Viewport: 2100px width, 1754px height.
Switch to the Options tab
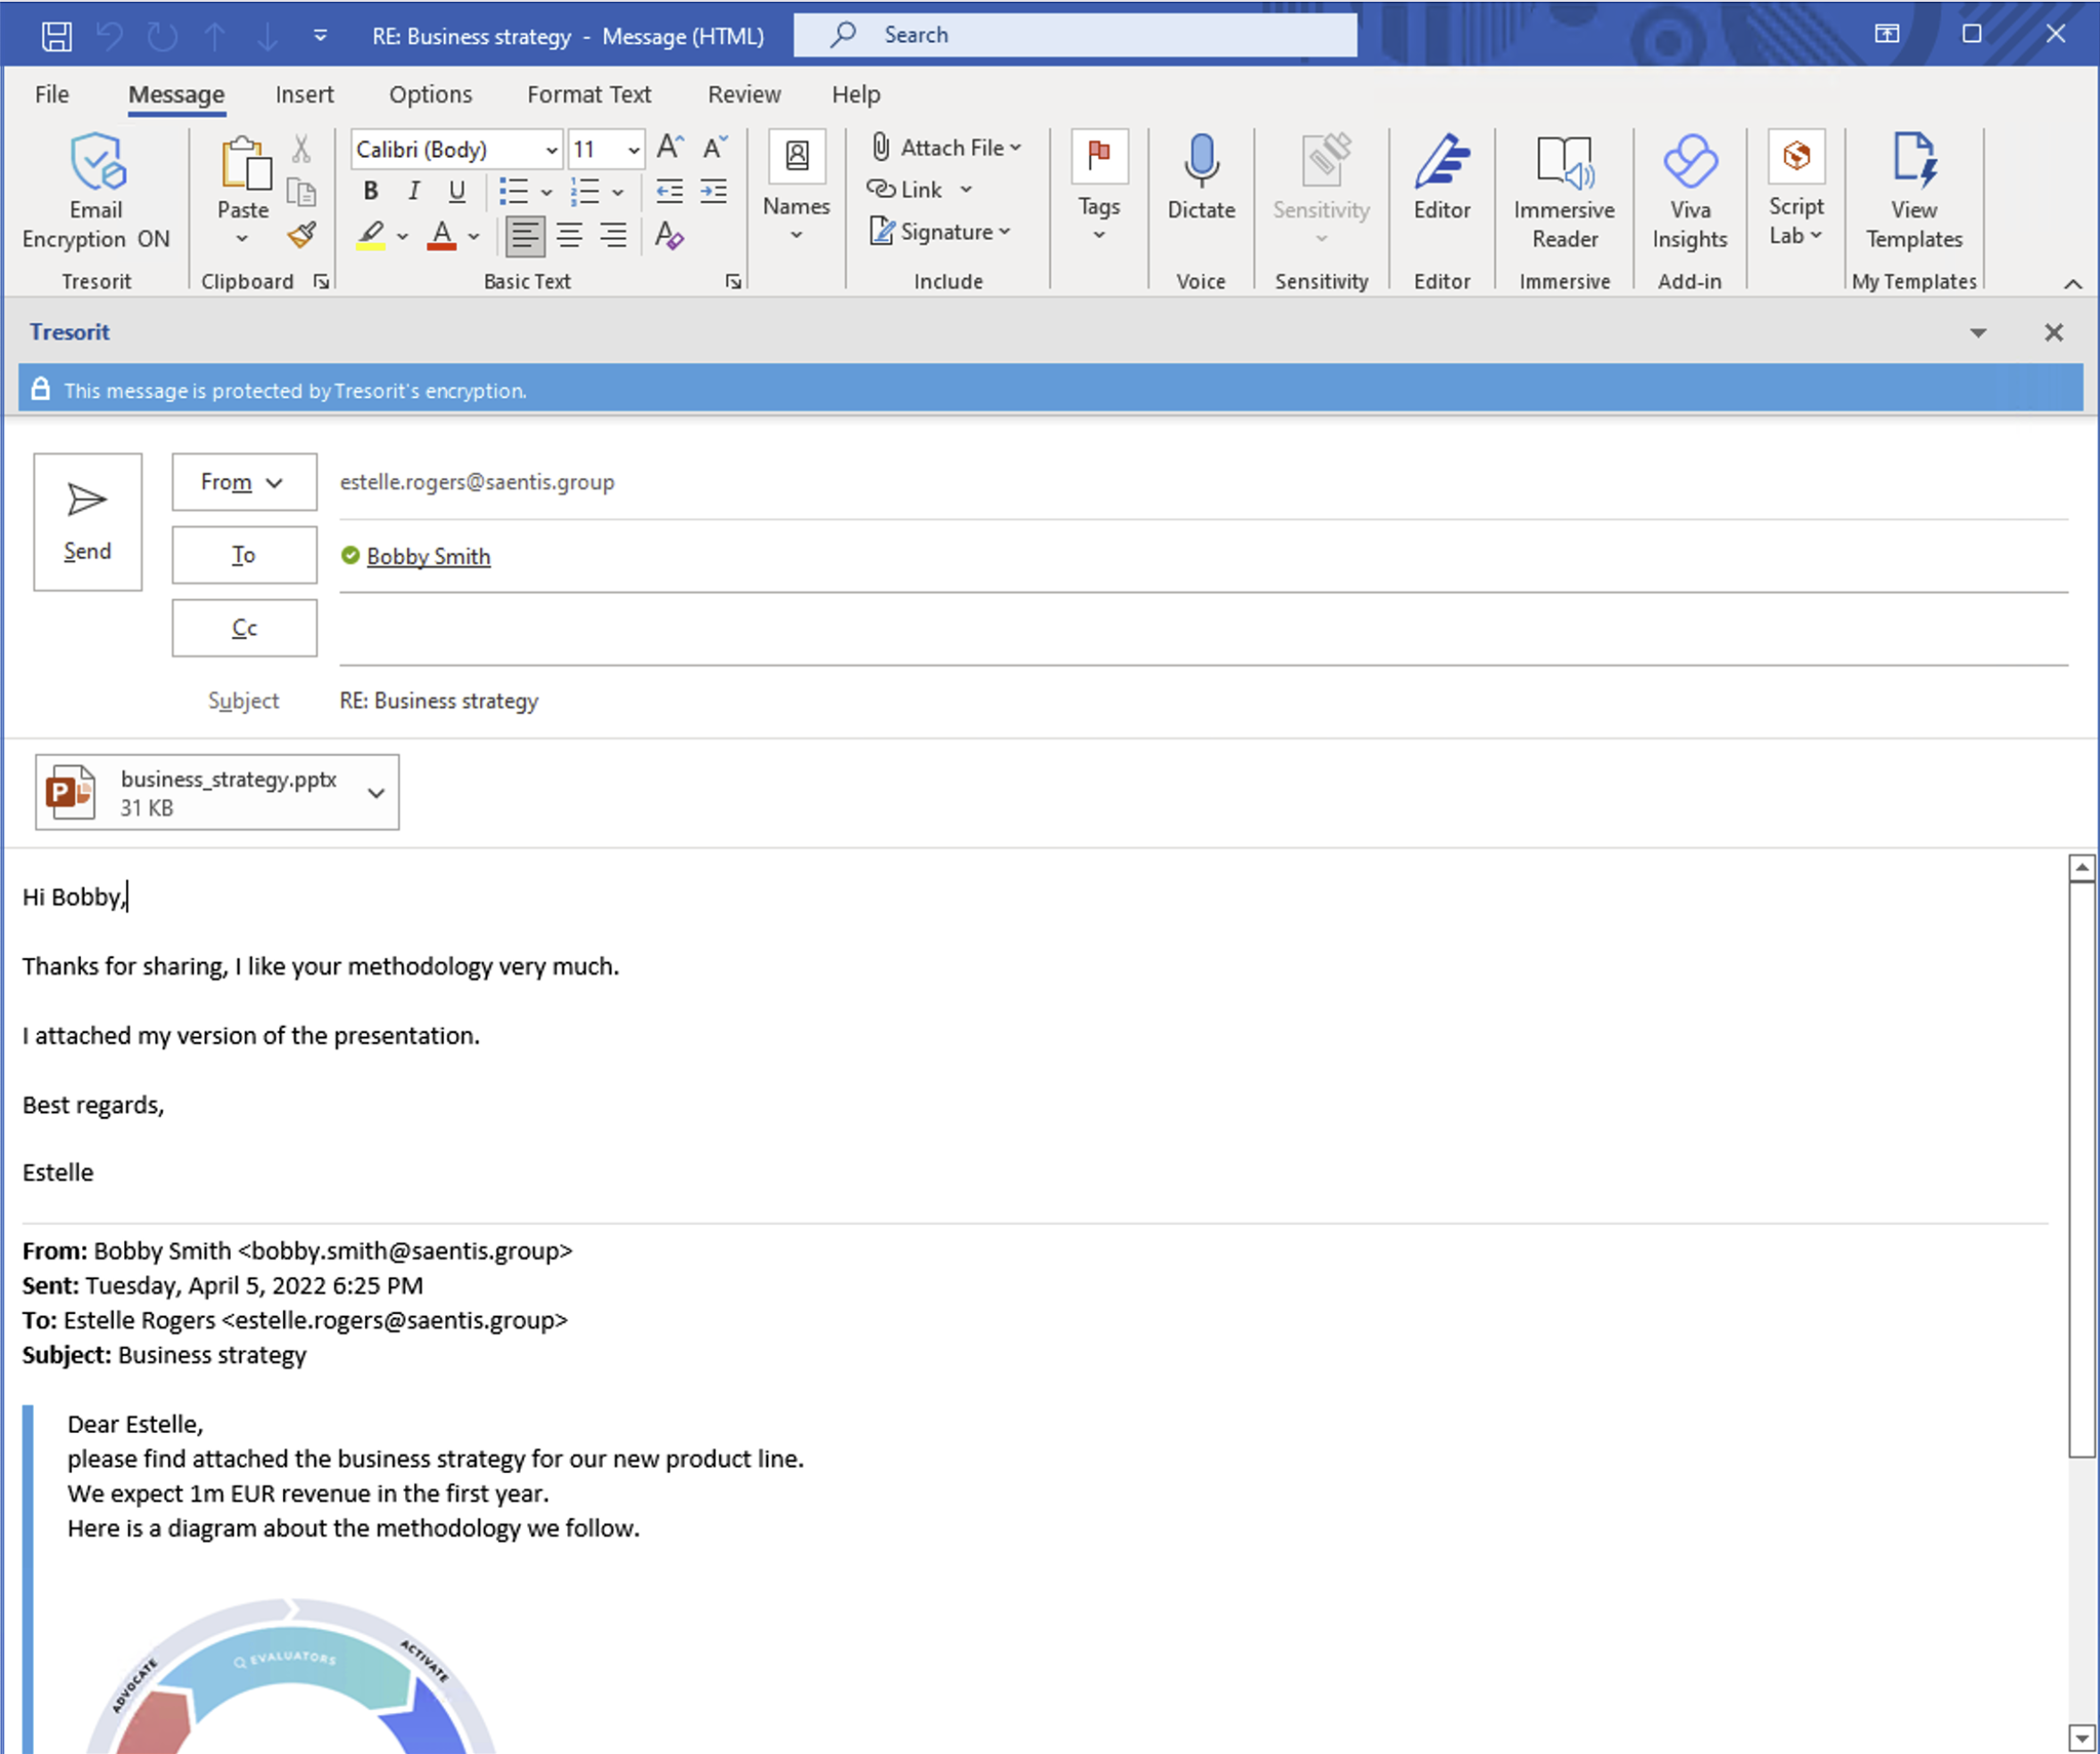point(431,95)
